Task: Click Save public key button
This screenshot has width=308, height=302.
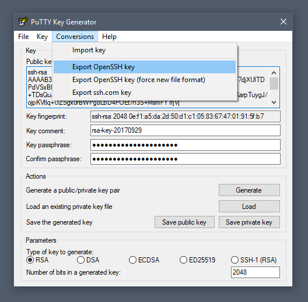Action: click(184, 222)
